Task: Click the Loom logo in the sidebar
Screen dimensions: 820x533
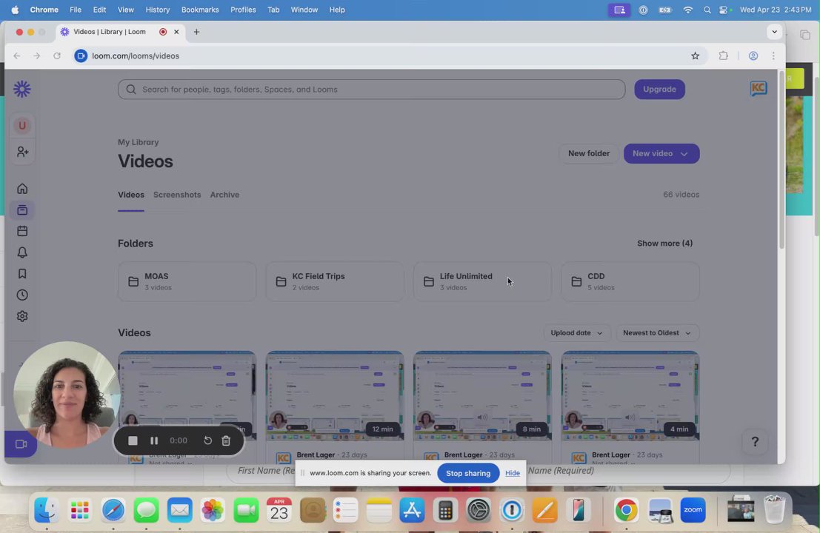Action: (22, 89)
